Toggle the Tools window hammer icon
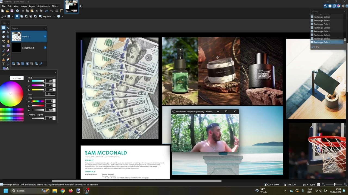 (x=326, y=6)
